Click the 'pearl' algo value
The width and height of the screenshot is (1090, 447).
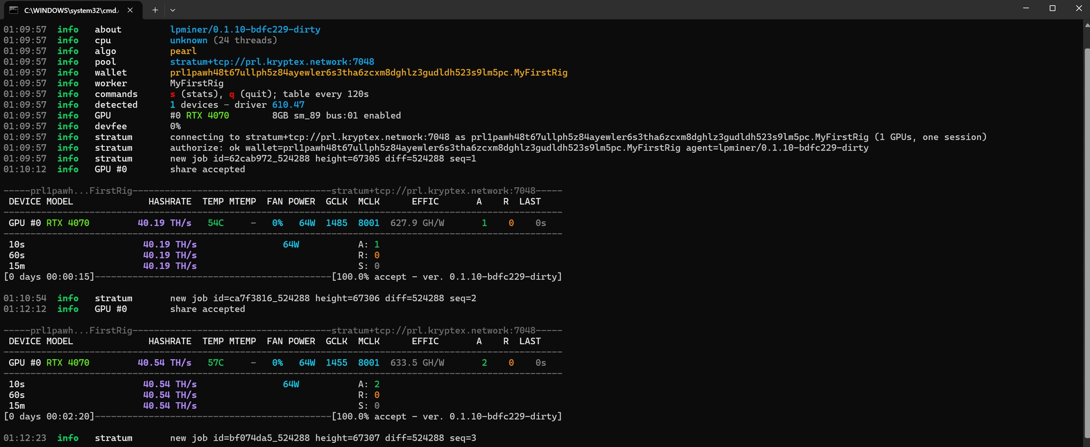[x=184, y=51]
